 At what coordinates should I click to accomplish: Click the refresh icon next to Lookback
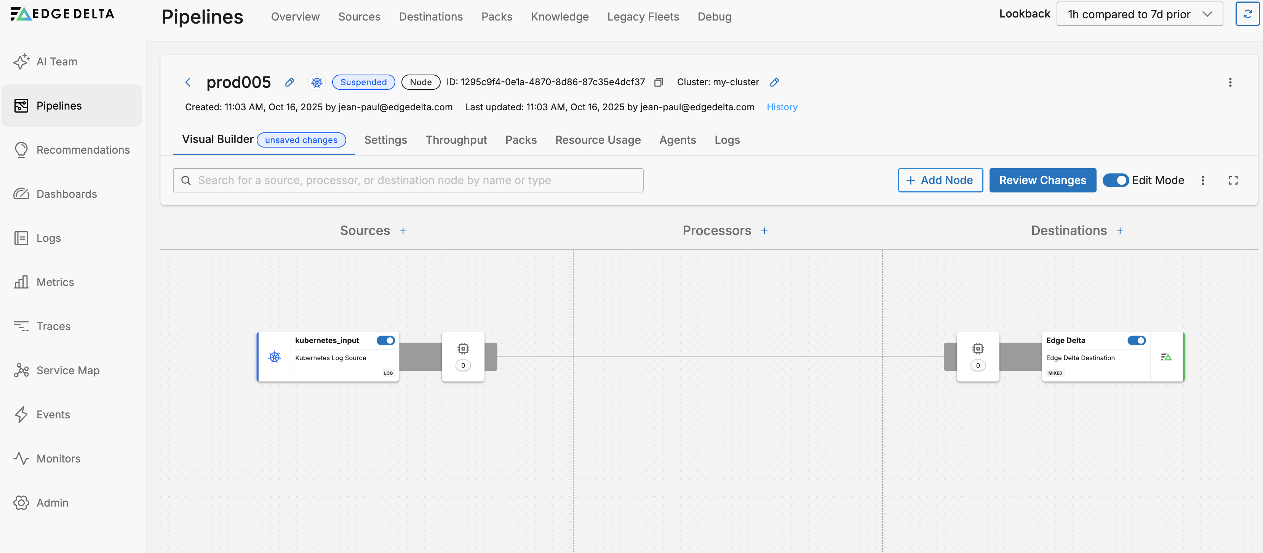[x=1247, y=14]
